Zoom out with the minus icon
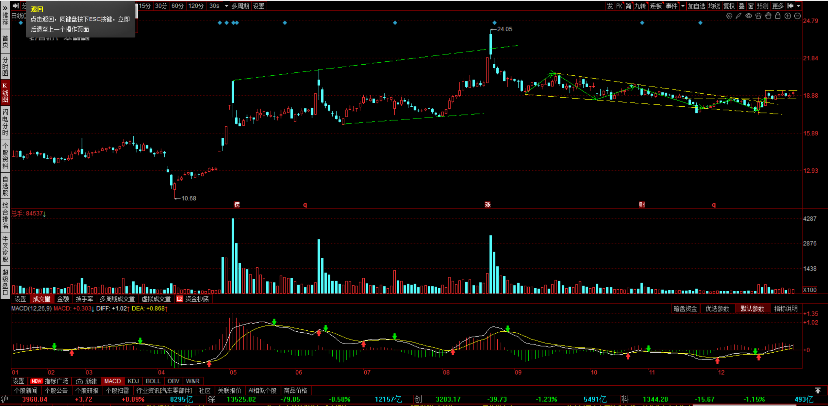Screen dimensions: 828x406 point(798,16)
